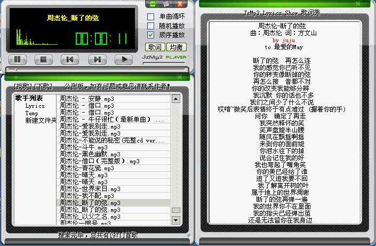Close the player with red X icon
The height and width of the screenshot is (246, 376).
point(180,4)
